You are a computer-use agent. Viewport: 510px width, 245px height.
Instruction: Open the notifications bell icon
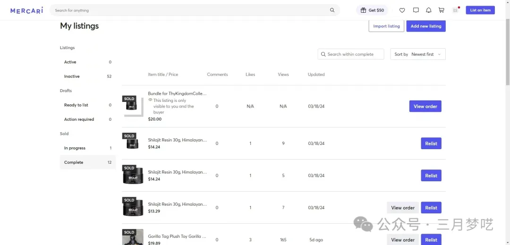point(429,10)
